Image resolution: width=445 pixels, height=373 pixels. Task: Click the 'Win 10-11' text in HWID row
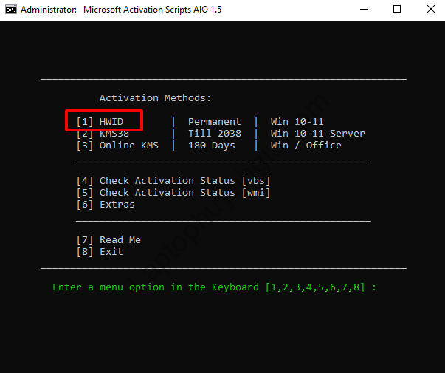tap(297, 122)
